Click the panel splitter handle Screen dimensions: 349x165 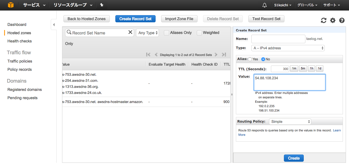click(232, 94)
